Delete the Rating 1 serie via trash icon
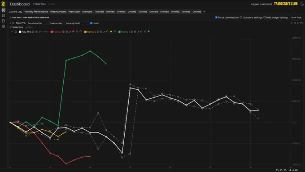This screenshot has height=172, width=305. 63,32
